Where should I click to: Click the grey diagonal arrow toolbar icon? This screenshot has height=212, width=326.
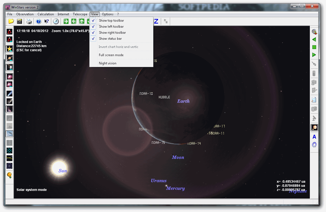166,21
